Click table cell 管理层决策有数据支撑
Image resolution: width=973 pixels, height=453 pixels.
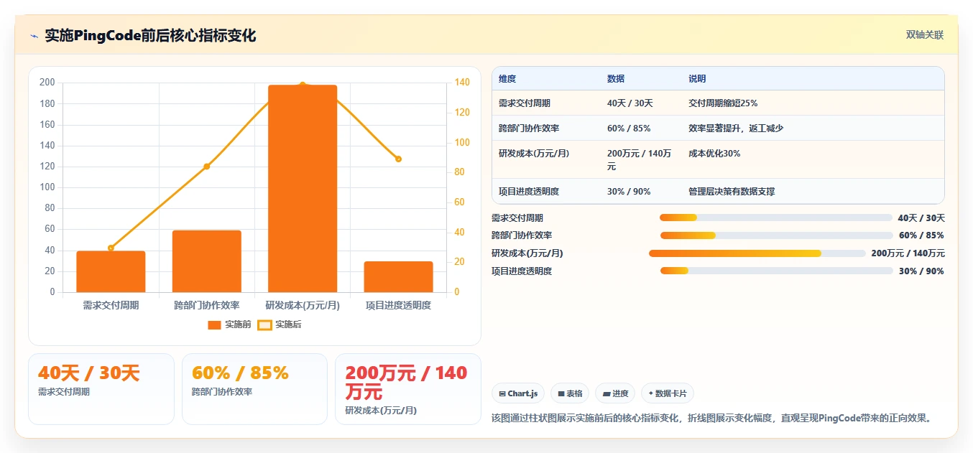pos(732,192)
